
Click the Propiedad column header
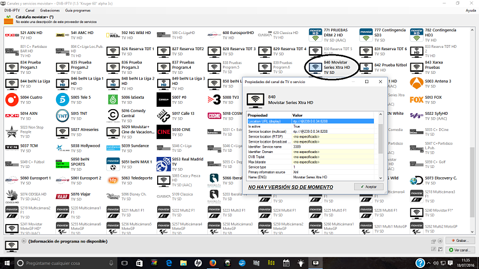[269, 115]
